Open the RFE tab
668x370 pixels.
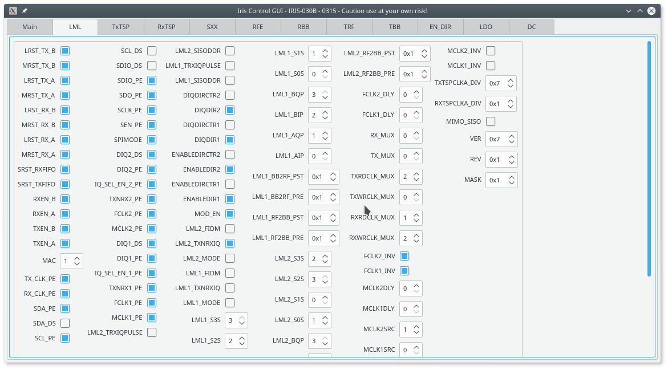click(x=258, y=26)
